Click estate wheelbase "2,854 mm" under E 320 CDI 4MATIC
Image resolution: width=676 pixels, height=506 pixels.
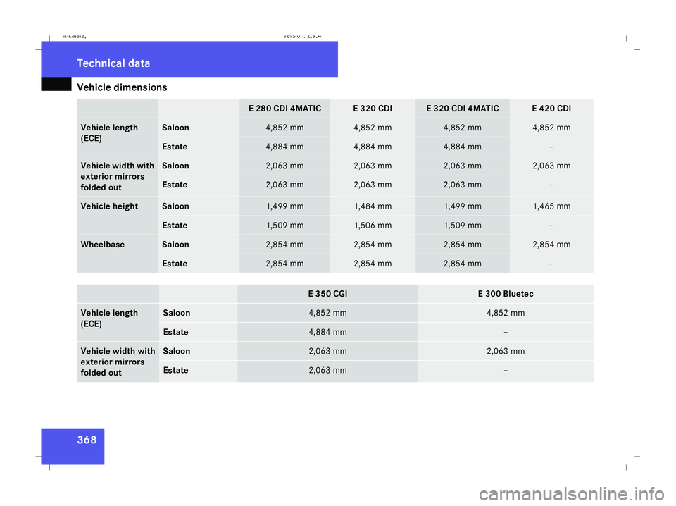tap(462, 263)
